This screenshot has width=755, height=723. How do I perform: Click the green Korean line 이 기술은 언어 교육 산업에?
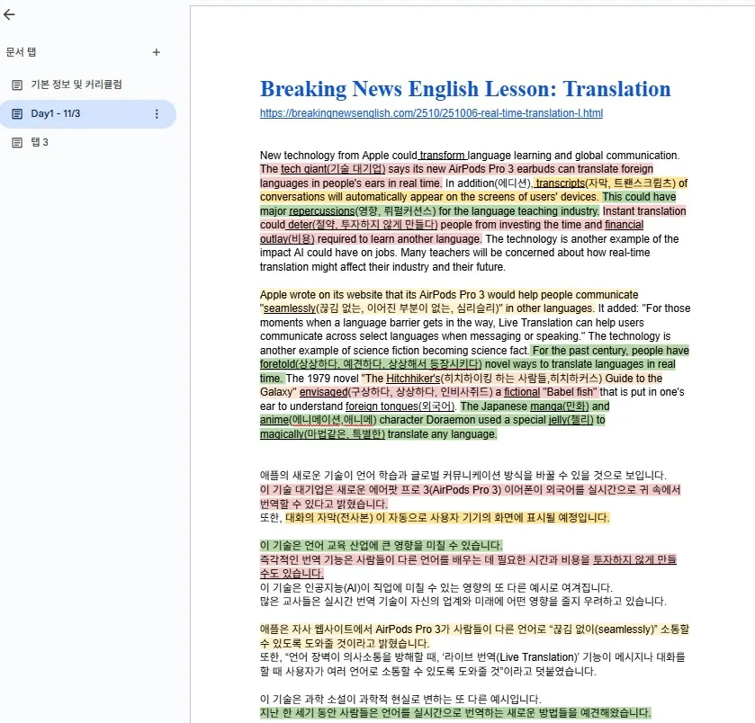coord(381,546)
